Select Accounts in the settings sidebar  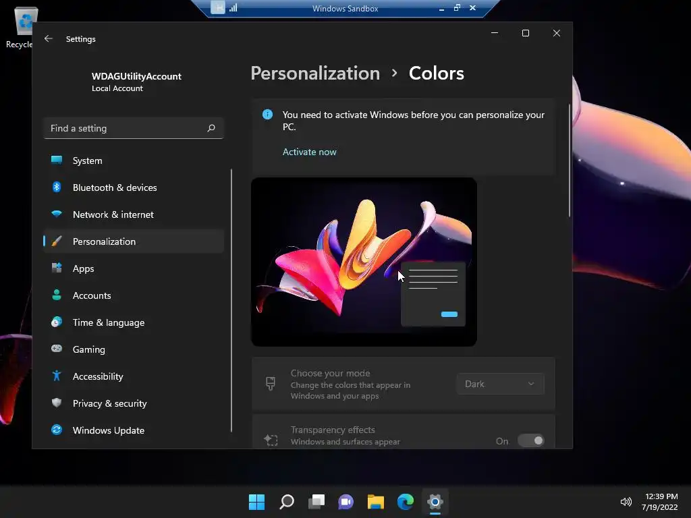pos(134,295)
